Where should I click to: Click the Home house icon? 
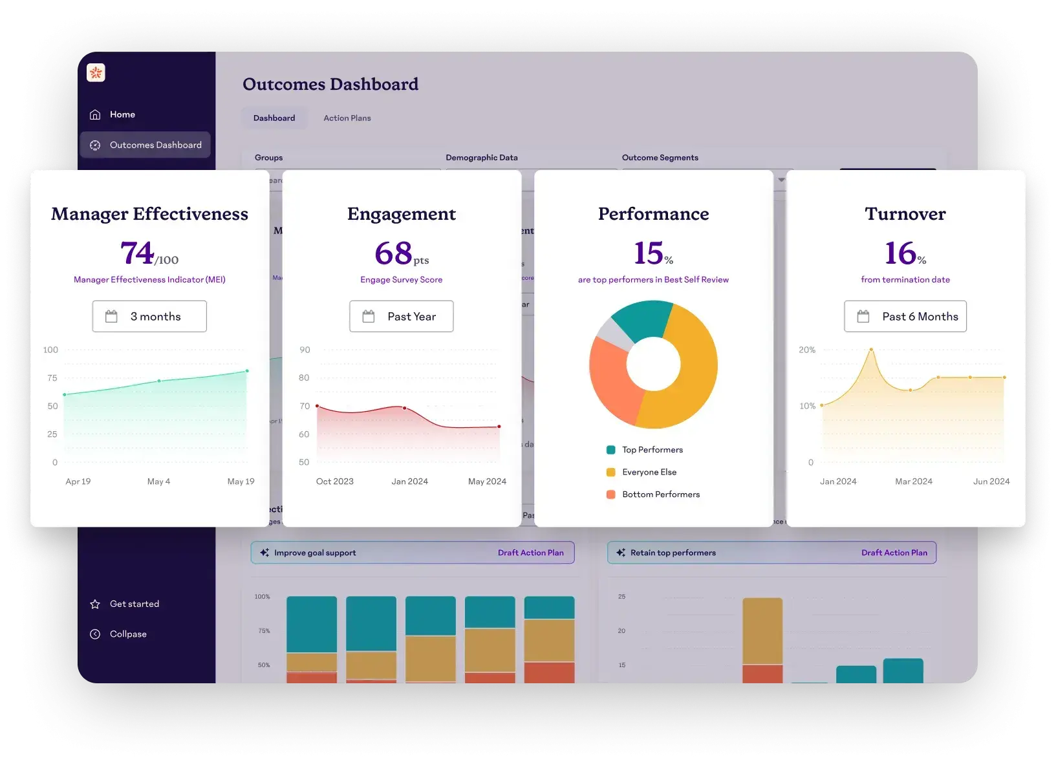pyautogui.click(x=95, y=114)
